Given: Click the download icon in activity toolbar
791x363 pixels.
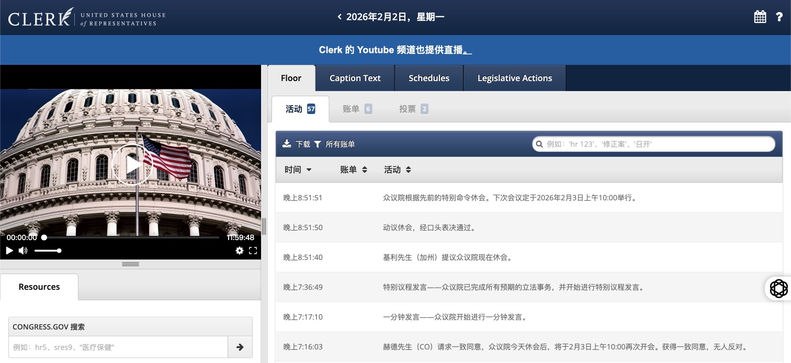Looking at the screenshot, I should (287, 144).
